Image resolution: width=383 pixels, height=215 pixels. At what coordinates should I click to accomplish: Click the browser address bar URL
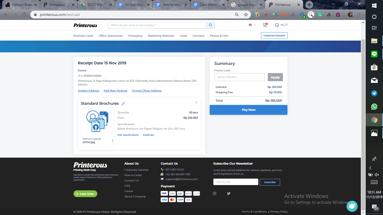60,15
